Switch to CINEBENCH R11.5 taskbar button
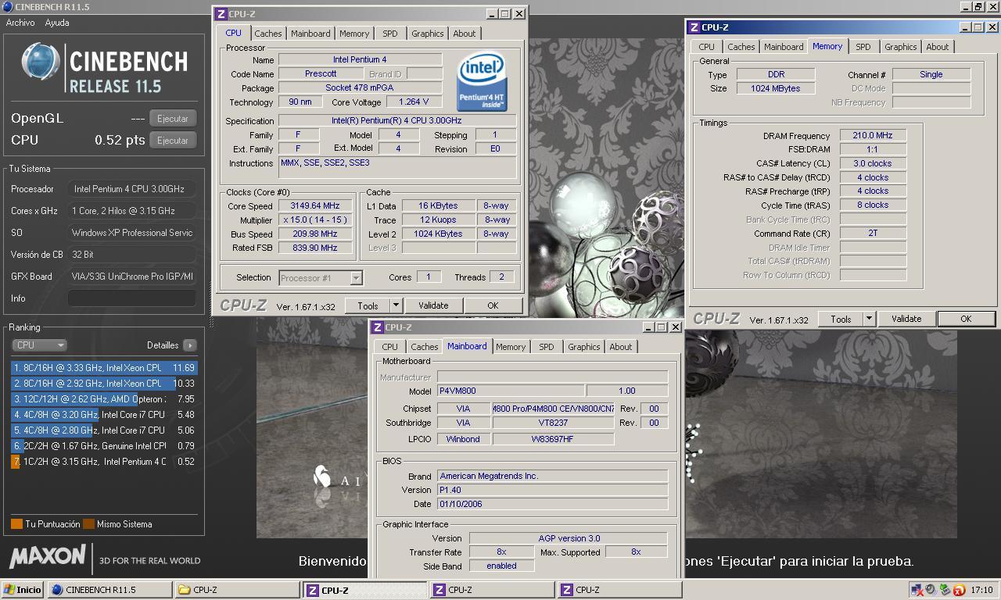Screen dimensions: 1001x600 (x=109, y=590)
